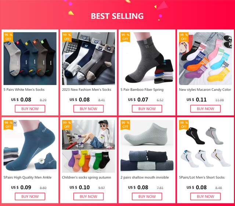View the shallow mouth invisible socks image

point(147,146)
